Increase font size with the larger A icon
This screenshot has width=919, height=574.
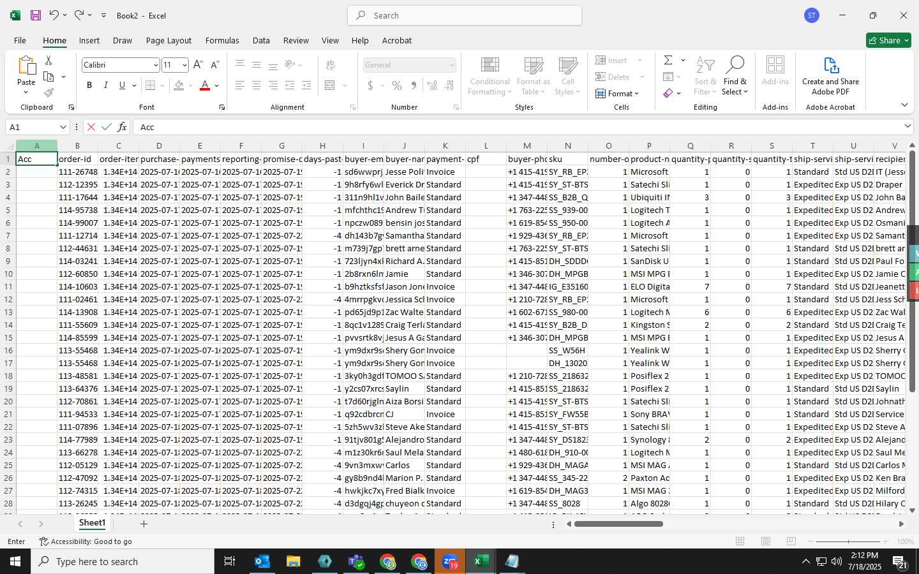[198, 65]
